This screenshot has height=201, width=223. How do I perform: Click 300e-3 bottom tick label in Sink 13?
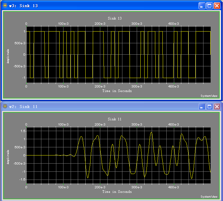click(x=137, y=87)
